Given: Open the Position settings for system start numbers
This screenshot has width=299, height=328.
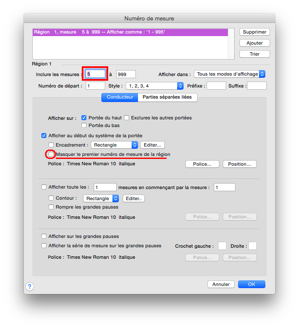Looking at the screenshot, I should [239, 164].
